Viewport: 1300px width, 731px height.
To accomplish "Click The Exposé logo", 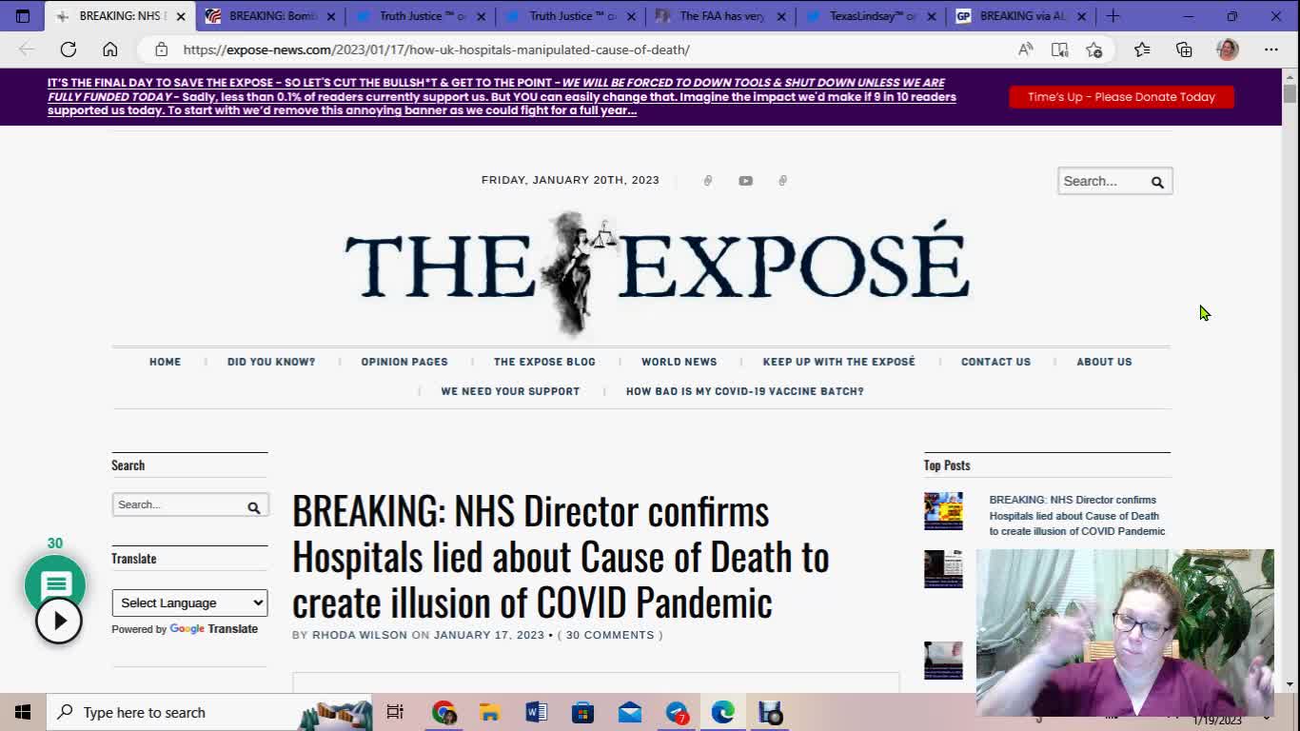I will tap(656, 272).
